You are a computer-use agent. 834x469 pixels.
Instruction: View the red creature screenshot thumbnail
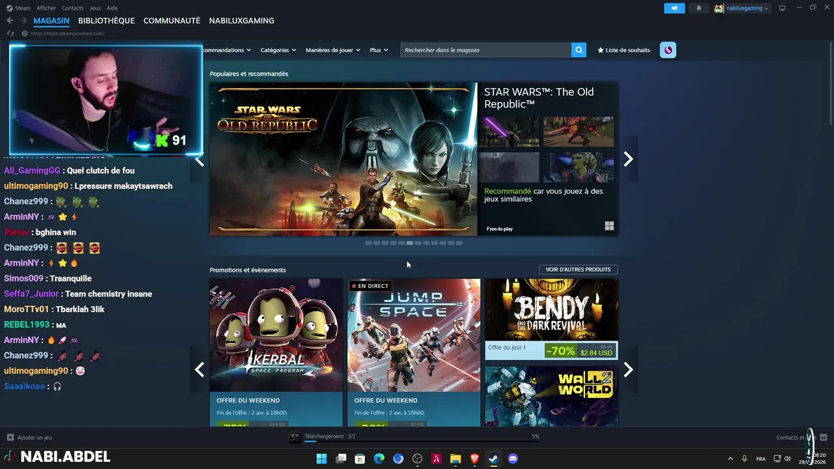579,132
